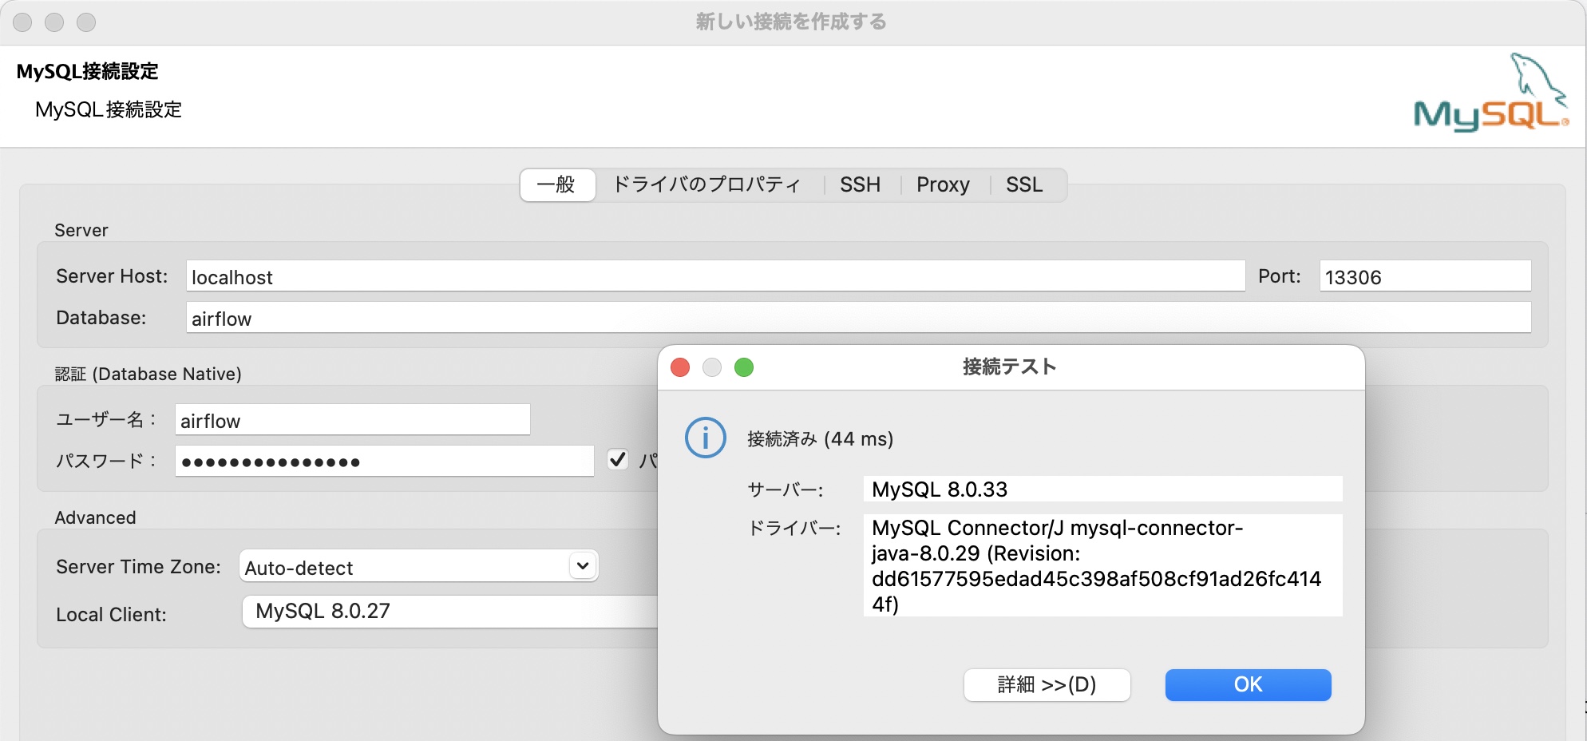Screen dimensions: 1587x741
Task: Open the ドライバのプロパティ tab
Action: pyautogui.click(x=706, y=184)
